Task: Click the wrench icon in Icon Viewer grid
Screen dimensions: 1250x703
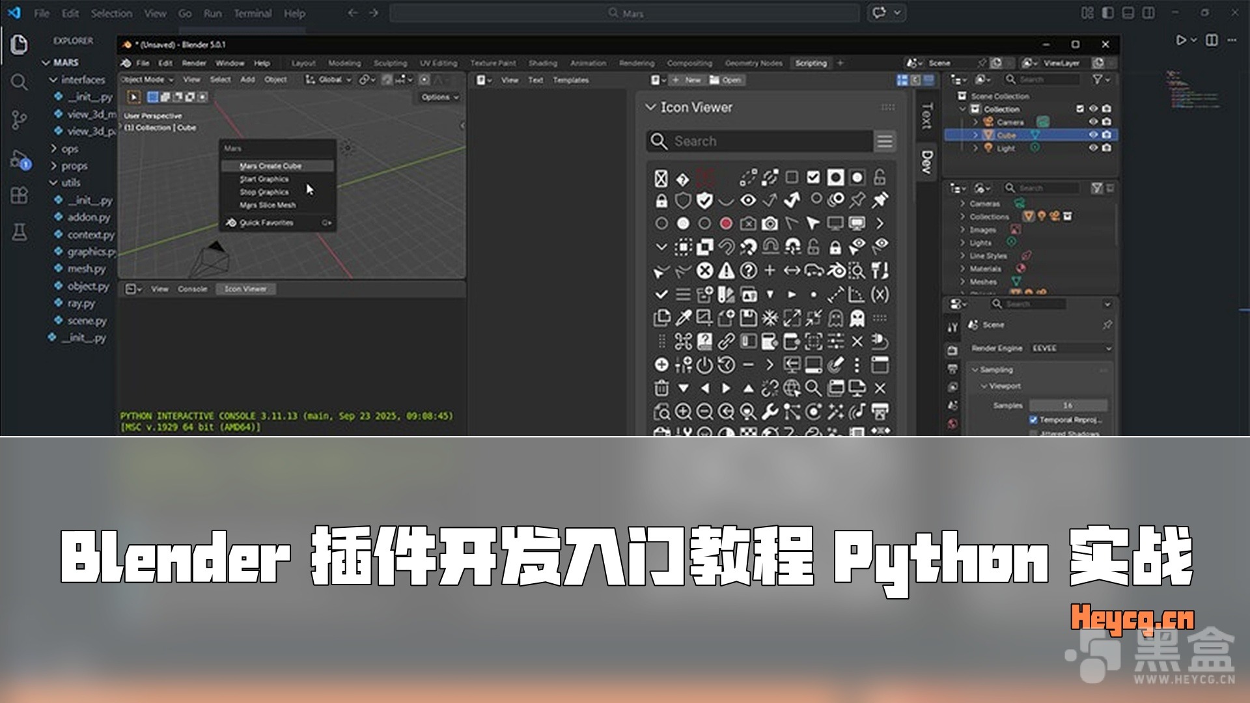Action: (770, 411)
